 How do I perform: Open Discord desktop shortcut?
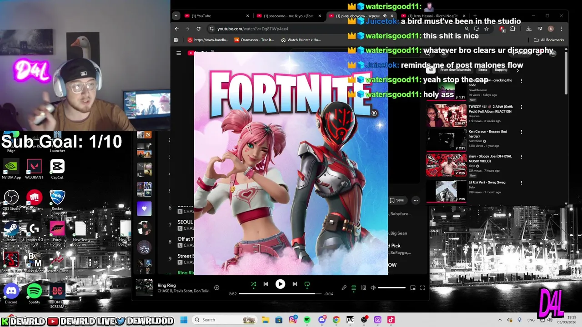tap(11, 294)
